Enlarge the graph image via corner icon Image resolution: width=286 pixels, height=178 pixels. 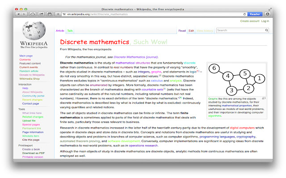point(264,98)
